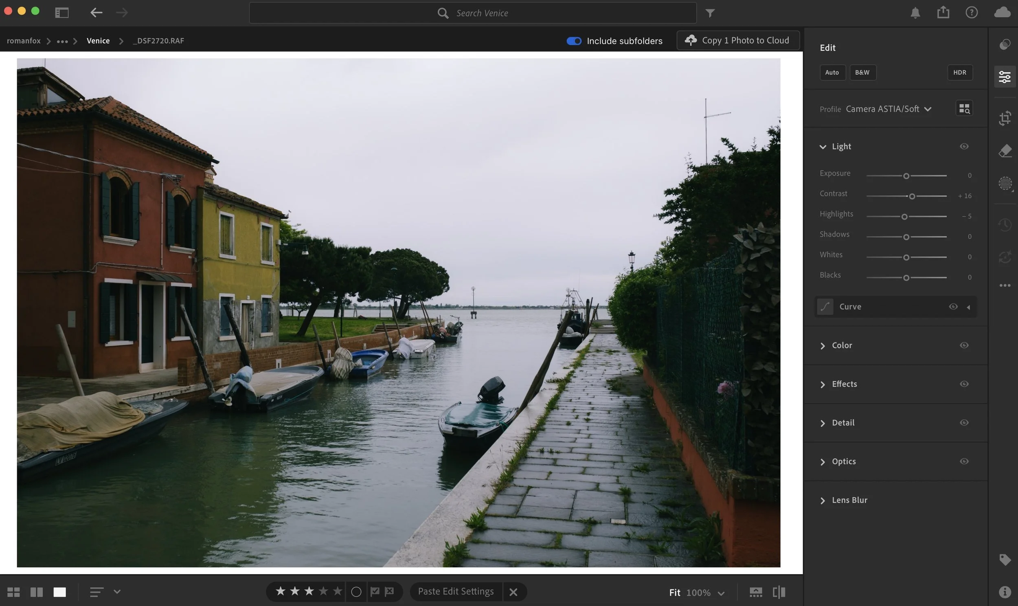Toggle the Effects panel eye icon
The width and height of the screenshot is (1018, 606).
[964, 384]
